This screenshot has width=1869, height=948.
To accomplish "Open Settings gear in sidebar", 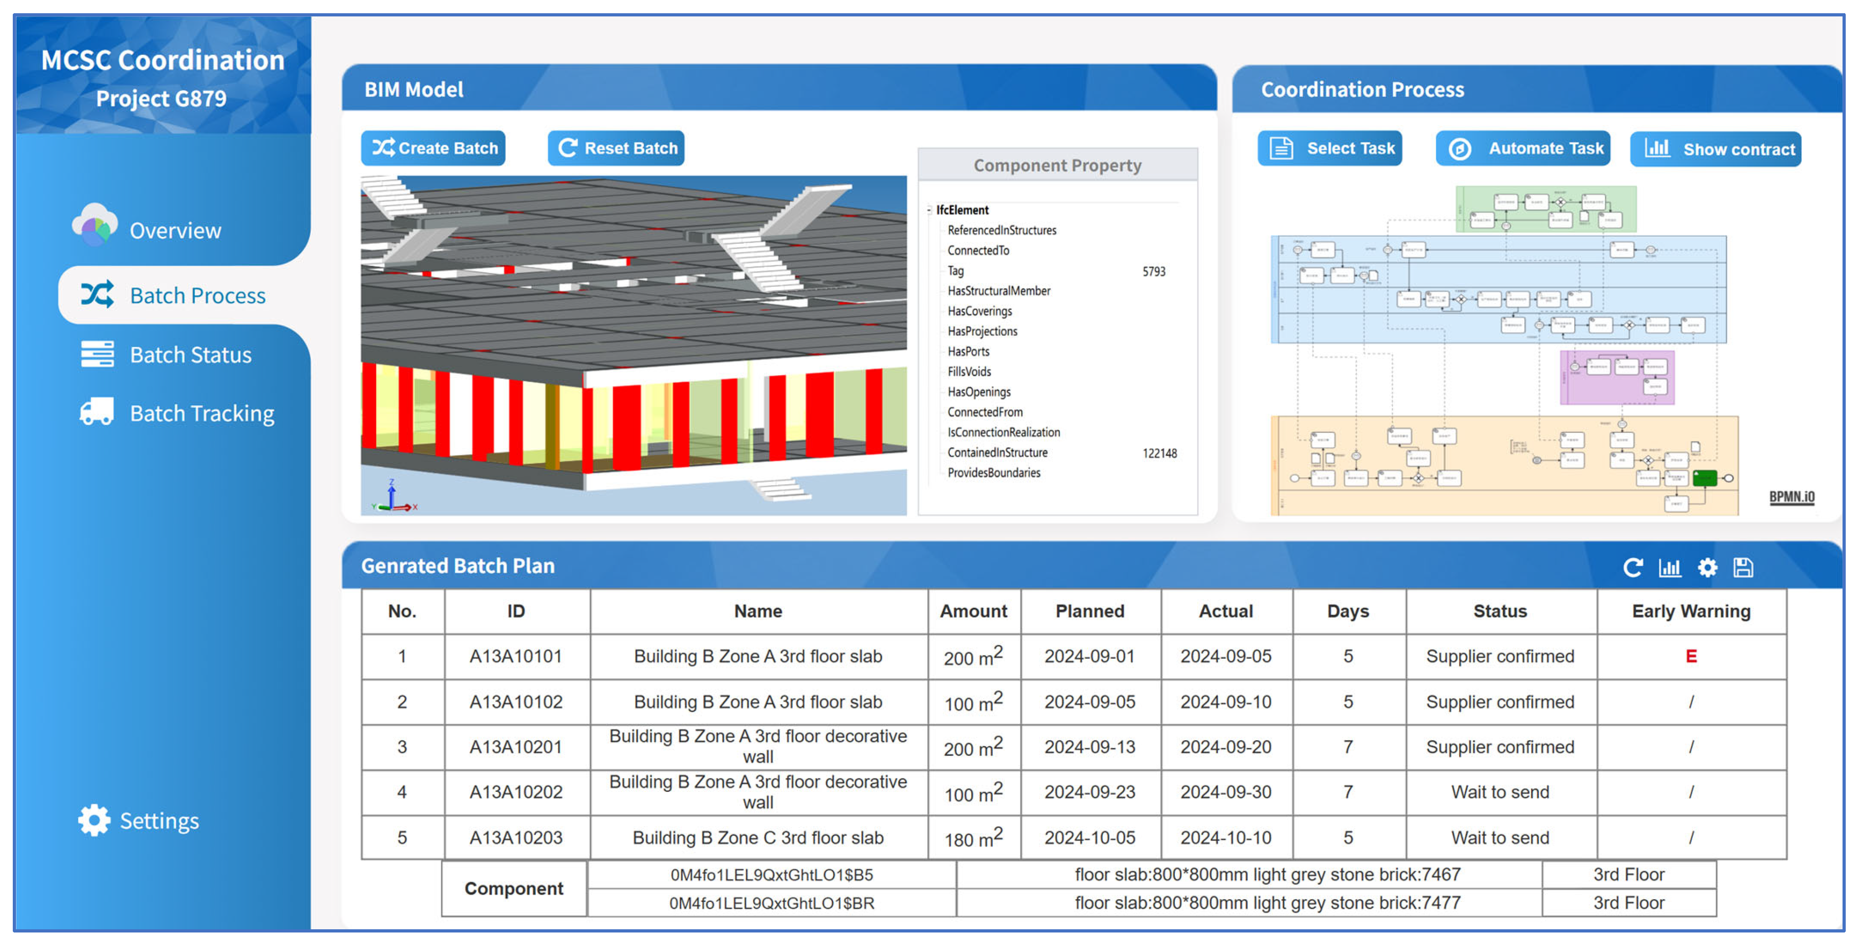I will point(94,820).
